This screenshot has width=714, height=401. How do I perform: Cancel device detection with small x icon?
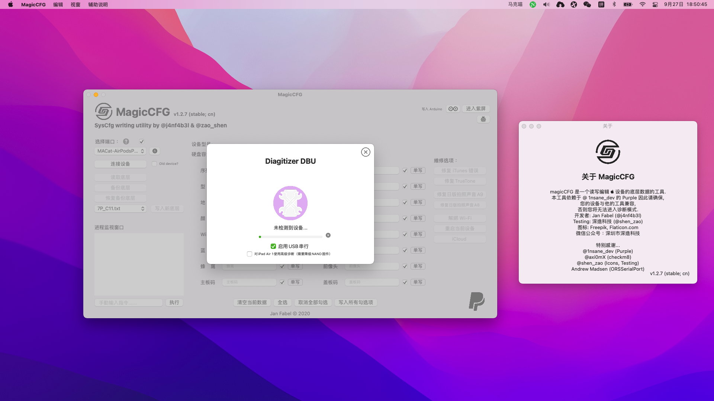click(328, 235)
